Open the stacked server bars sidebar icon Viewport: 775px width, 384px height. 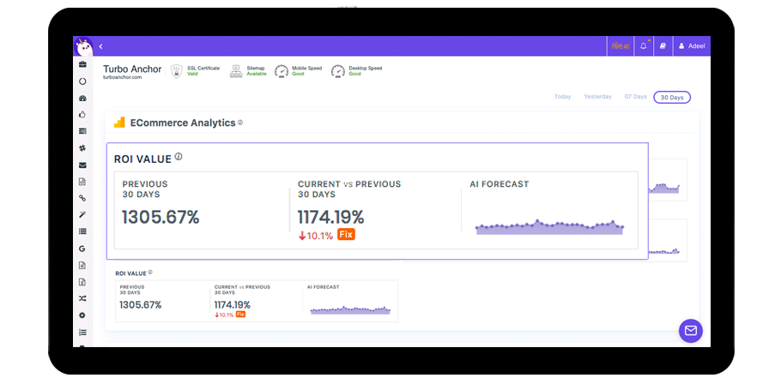coord(82,131)
